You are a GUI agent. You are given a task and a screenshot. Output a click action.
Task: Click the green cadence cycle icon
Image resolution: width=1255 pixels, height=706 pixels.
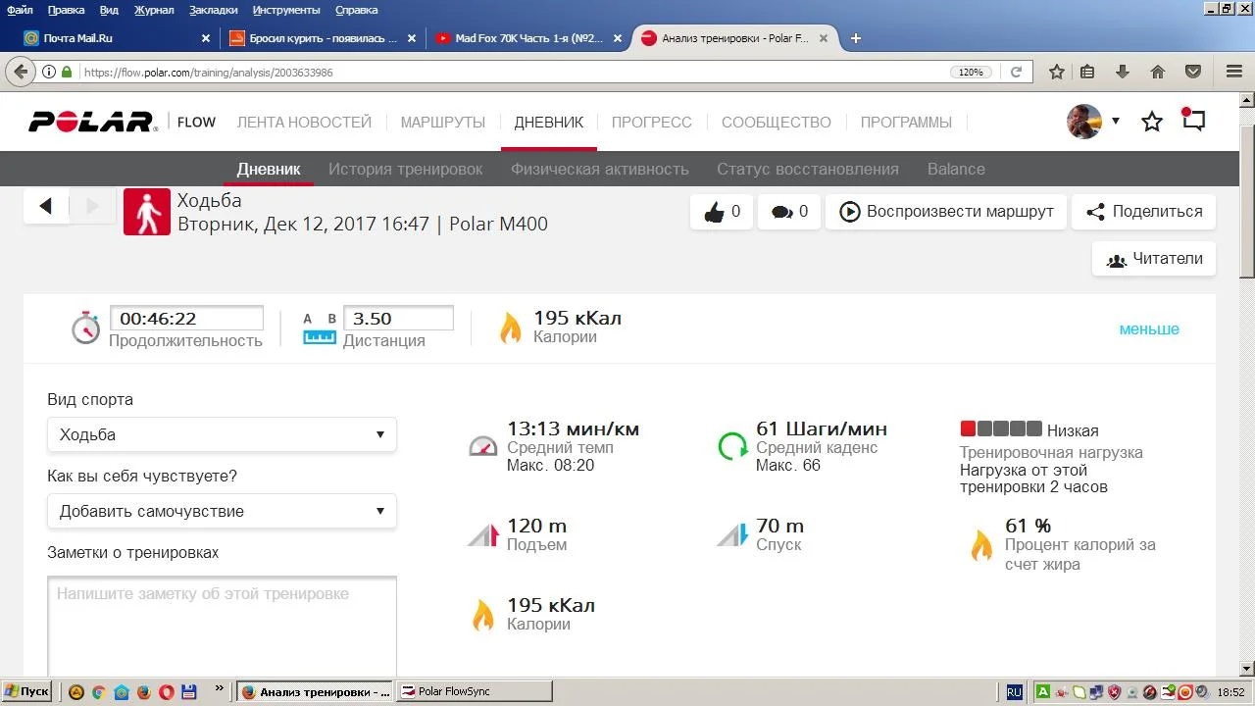732,446
